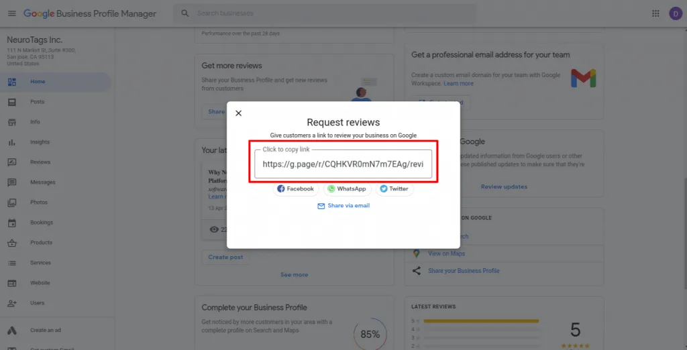Click the Complete your Business Profile heading
This screenshot has width=687, height=350.
[x=254, y=308]
